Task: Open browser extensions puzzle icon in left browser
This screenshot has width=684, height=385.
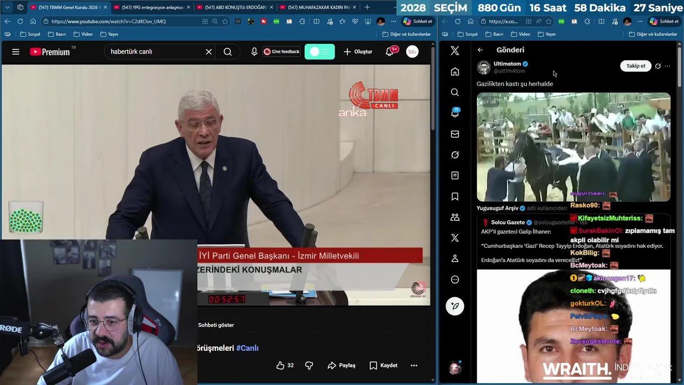Action: click(x=302, y=21)
